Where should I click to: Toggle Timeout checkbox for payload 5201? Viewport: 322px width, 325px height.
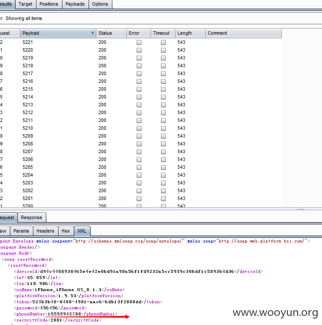[x=163, y=198]
